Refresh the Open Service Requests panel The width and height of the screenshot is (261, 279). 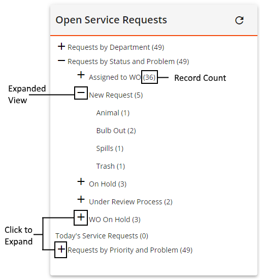tap(239, 20)
